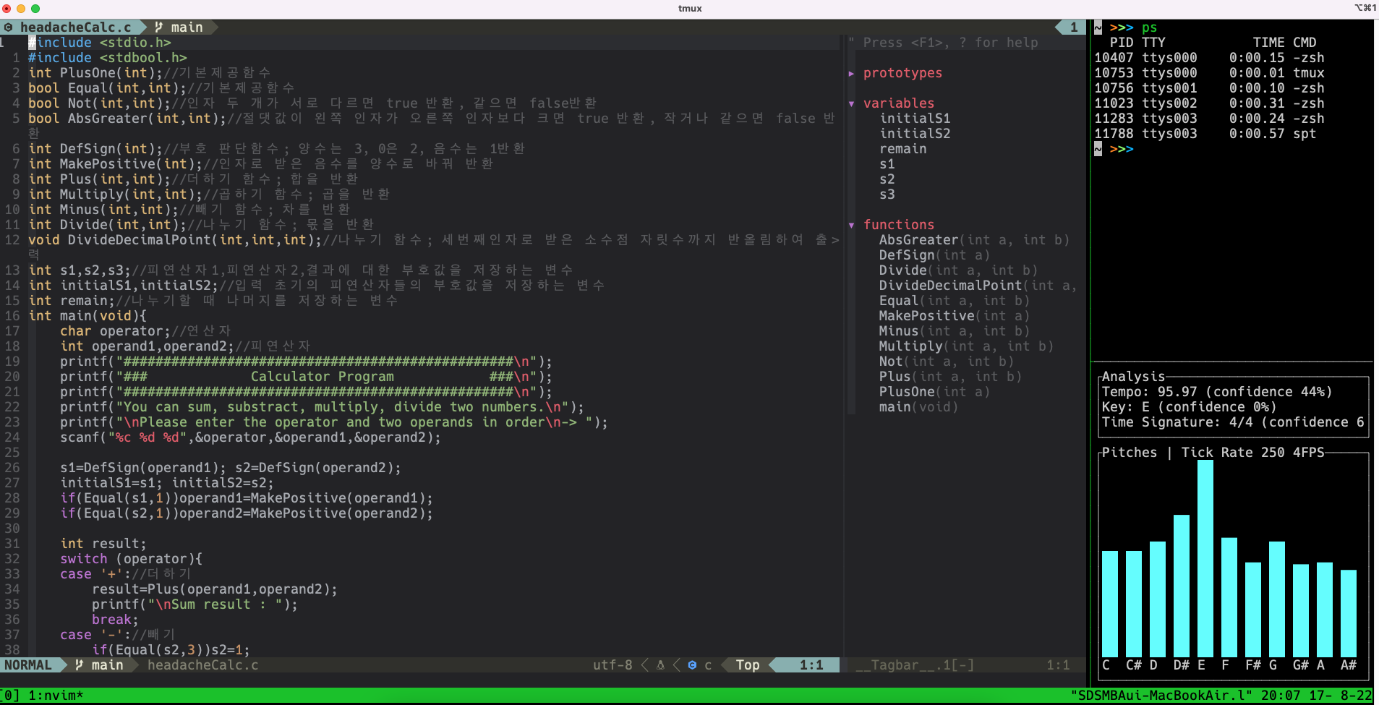The width and height of the screenshot is (1379, 705).
Task: Jump to the Not function in Tagbar
Action: click(x=946, y=362)
